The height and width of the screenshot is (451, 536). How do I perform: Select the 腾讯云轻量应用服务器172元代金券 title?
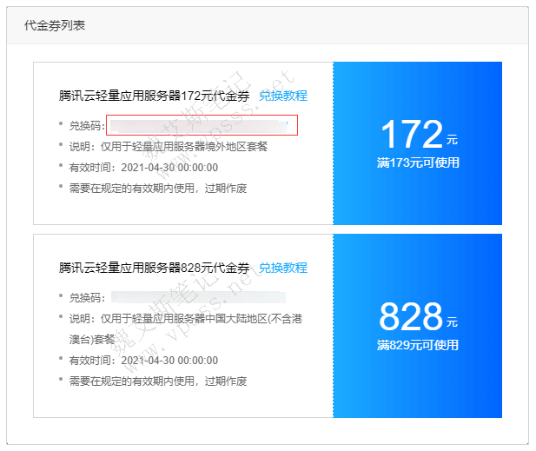pos(154,96)
